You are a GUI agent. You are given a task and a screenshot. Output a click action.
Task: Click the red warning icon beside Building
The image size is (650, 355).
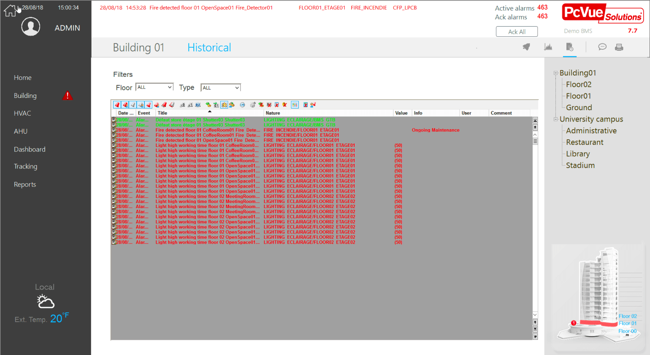67,96
